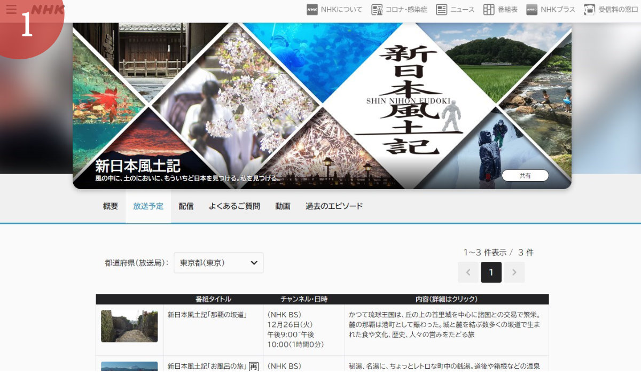Click the コロナ・感染症 icon
The width and height of the screenshot is (641, 374).
pos(377,10)
